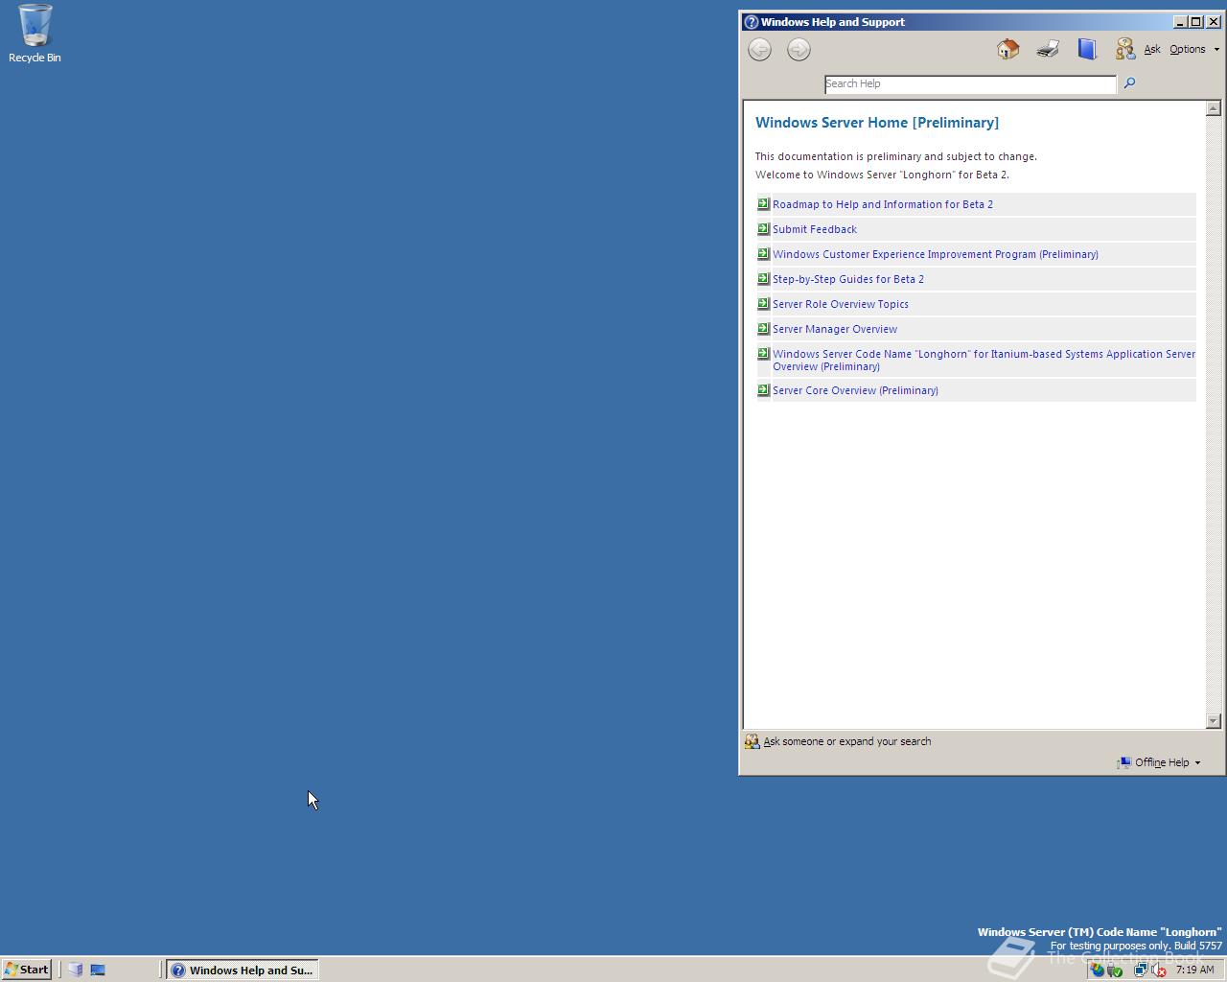Click arrow icon beside Roadmap to Help
Viewport: 1227px width, 982px height.
click(763, 203)
